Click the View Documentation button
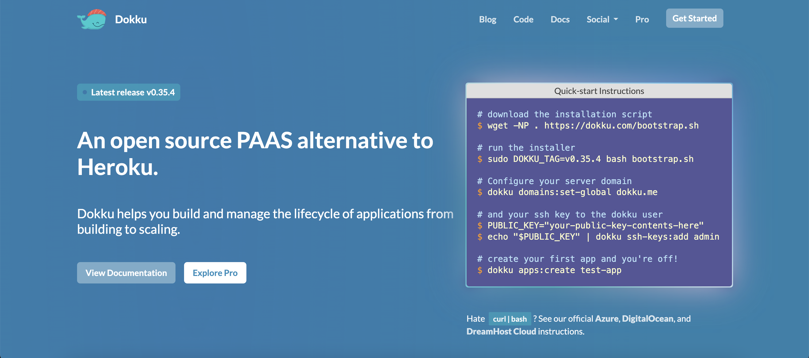Image resolution: width=809 pixels, height=358 pixels. pyautogui.click(x=126, y=273)
